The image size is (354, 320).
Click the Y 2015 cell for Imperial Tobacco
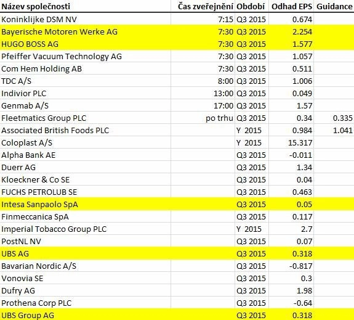pyautogui.click(x=252, y=229)
